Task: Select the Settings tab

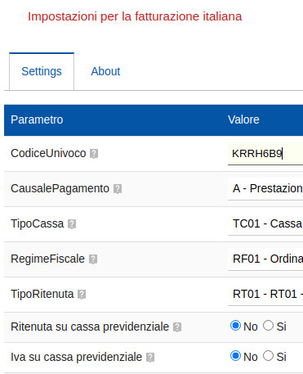Action: point(42,71)
